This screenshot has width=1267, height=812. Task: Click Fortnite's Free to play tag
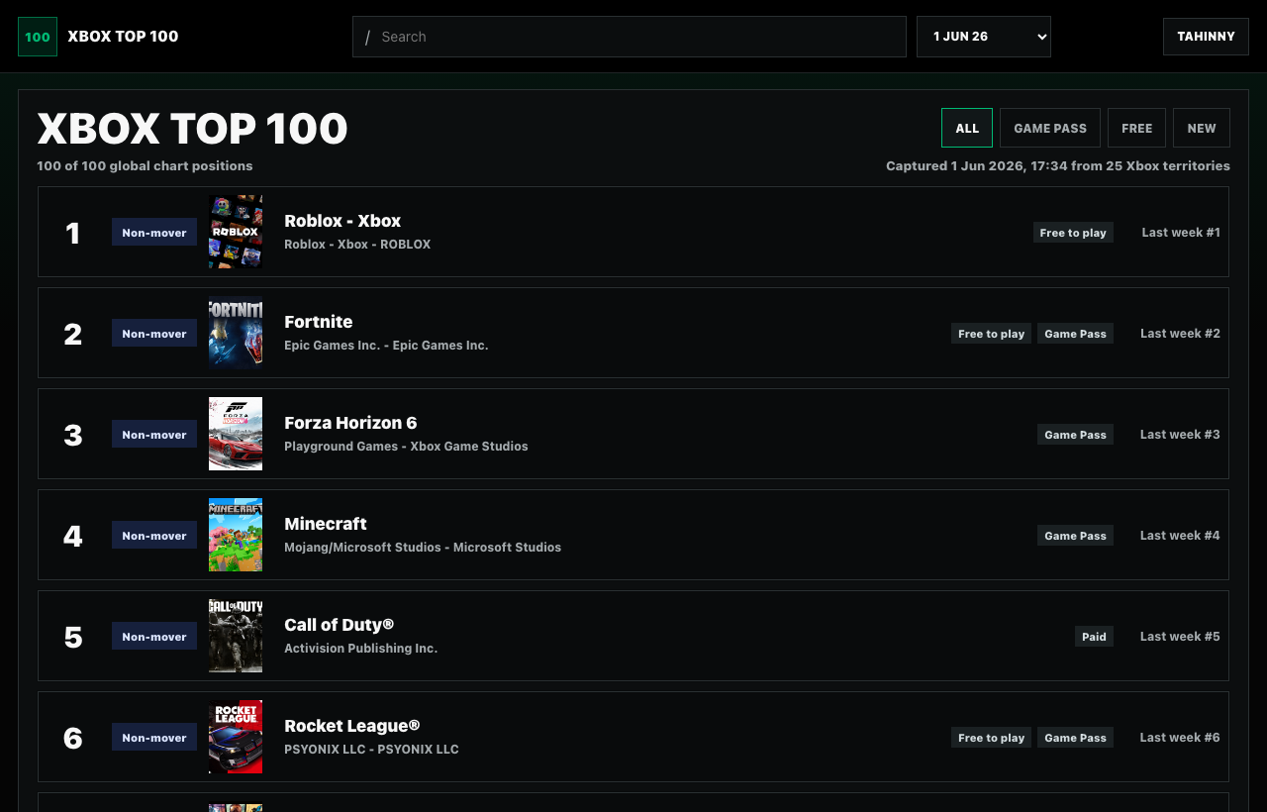tap(991, 334)
